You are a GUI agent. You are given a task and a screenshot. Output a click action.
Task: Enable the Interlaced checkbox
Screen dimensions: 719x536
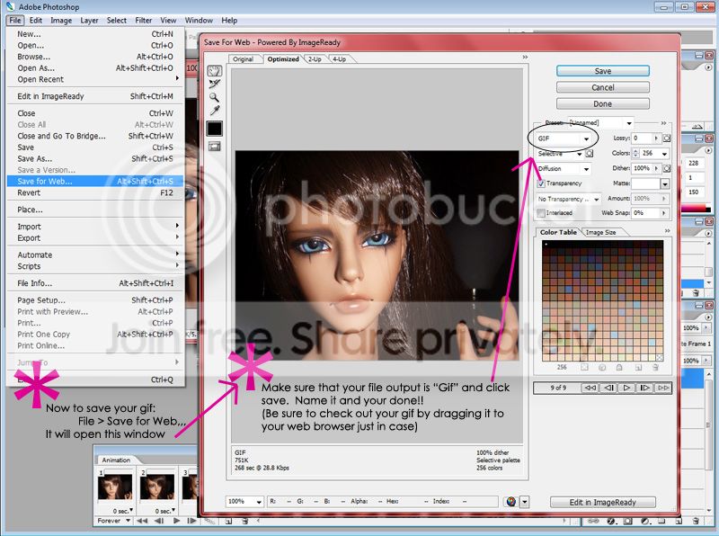pyautogui.click(x=541, y=213)
